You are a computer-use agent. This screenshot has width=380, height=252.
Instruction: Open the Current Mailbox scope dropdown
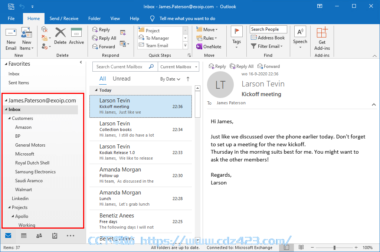pyautogui.click(x=178, y=67)
